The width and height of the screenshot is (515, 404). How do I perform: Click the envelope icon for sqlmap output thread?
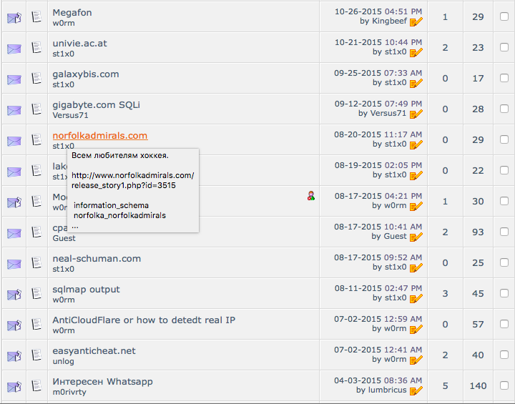point(14,295)
